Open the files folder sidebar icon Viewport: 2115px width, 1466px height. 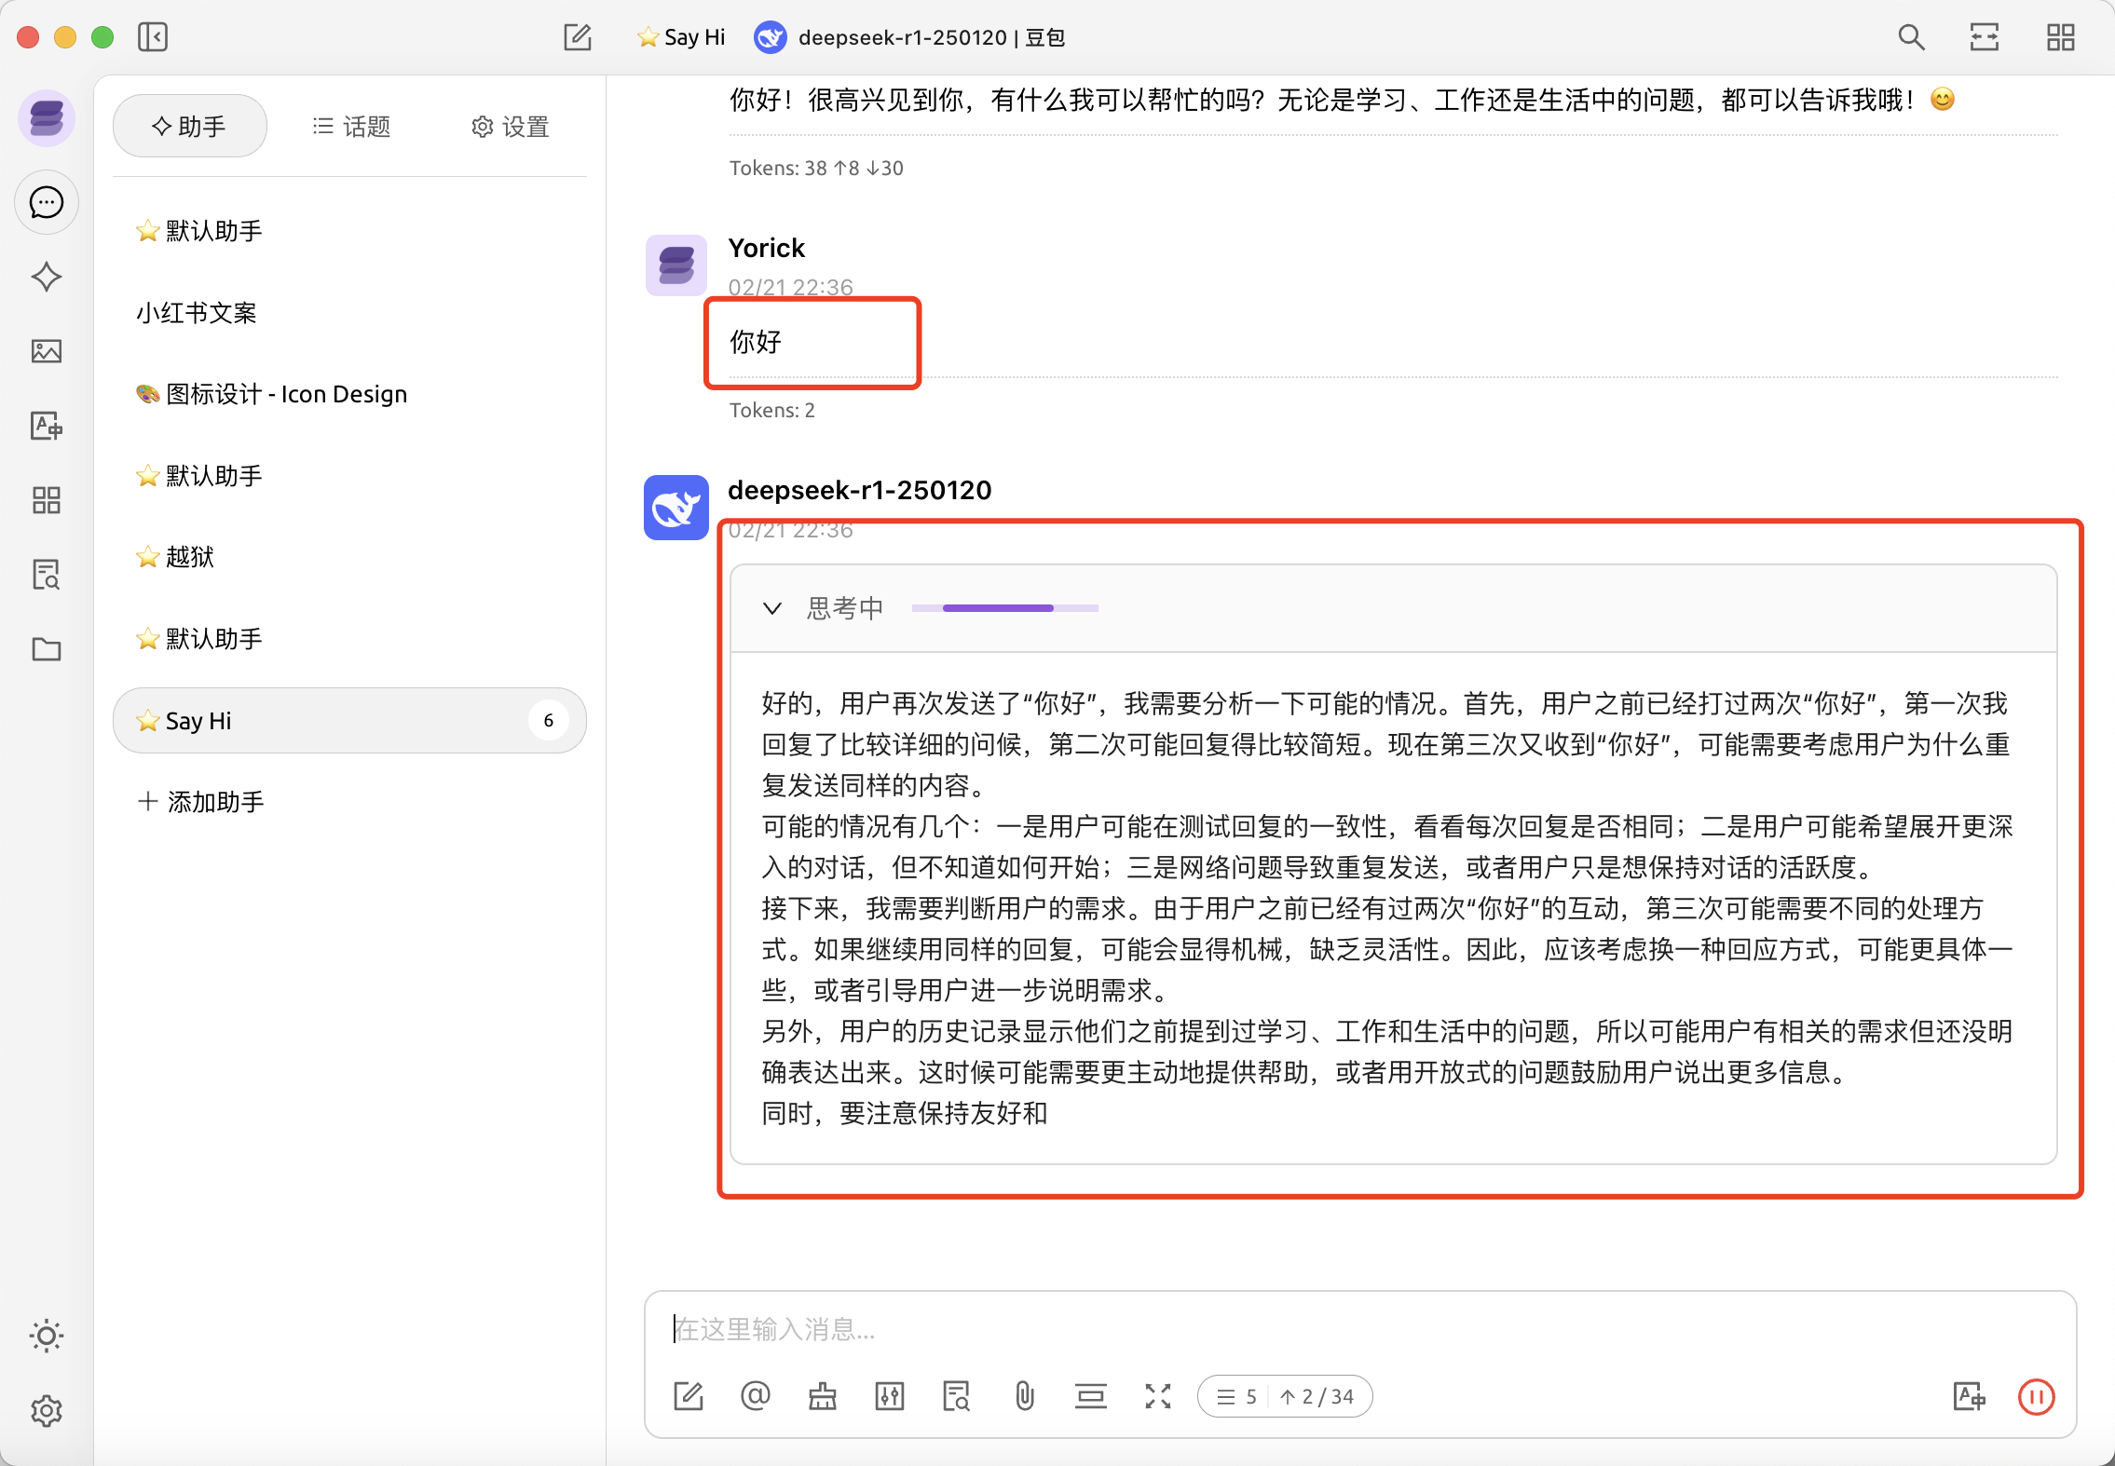pyautogui.click(x=46, y=649)
